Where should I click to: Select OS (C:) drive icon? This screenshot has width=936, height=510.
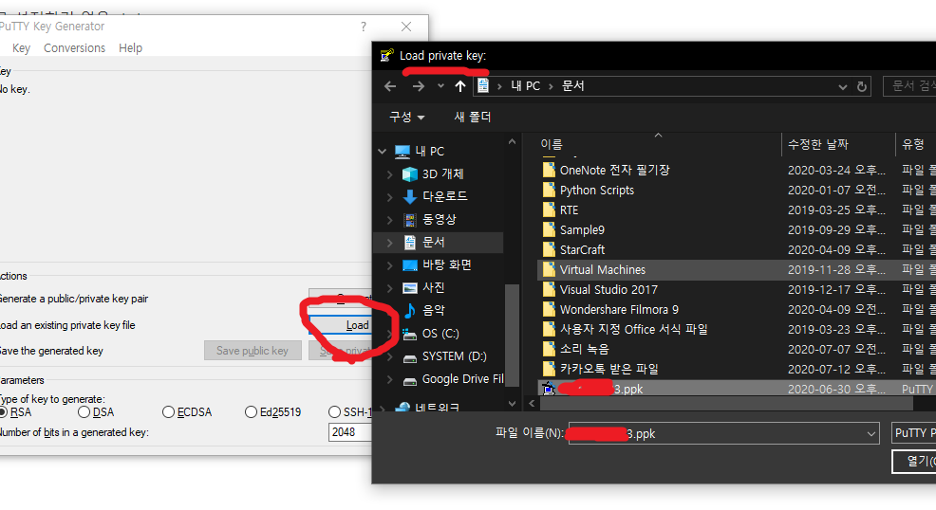pyautogui.click(x=409, y=334)
